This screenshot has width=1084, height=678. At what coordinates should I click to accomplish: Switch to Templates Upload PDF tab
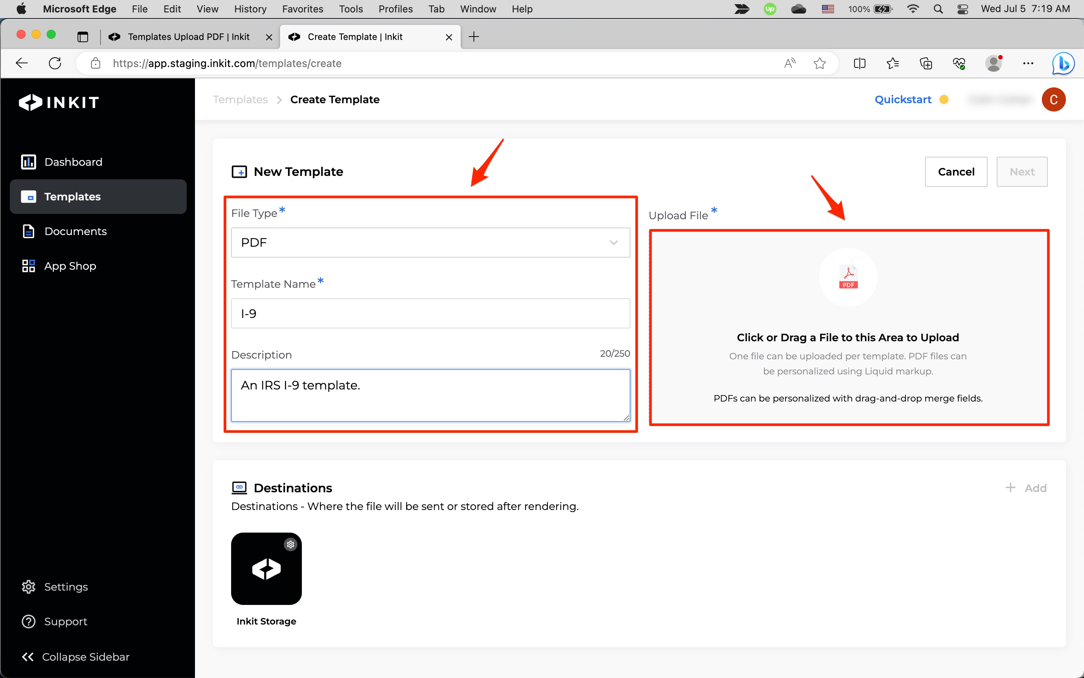coord(188,37)
